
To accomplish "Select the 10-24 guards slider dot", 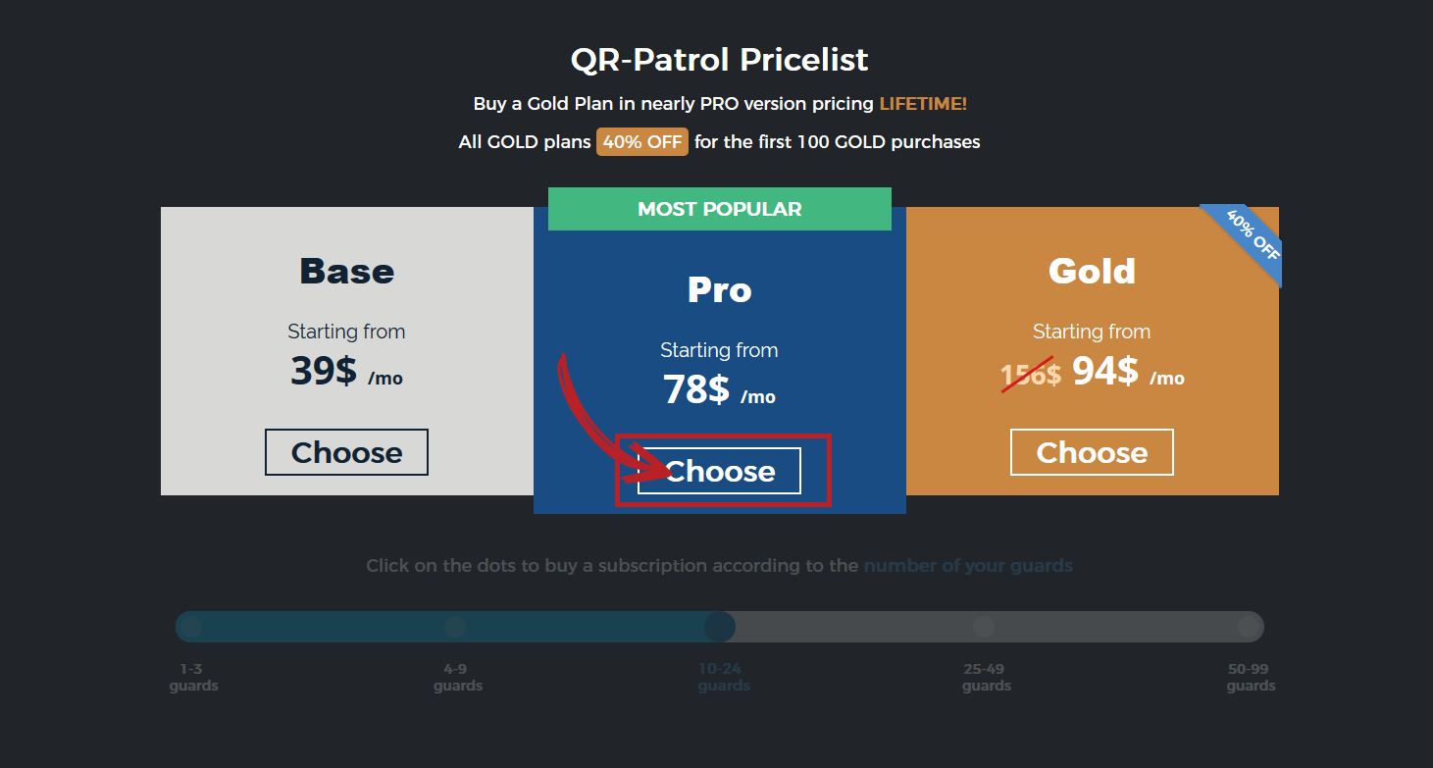I will click(719, 626).
